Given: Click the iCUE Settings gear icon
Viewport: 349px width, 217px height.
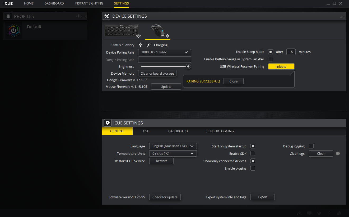Looking at the screenshot, I should (108, 123).
